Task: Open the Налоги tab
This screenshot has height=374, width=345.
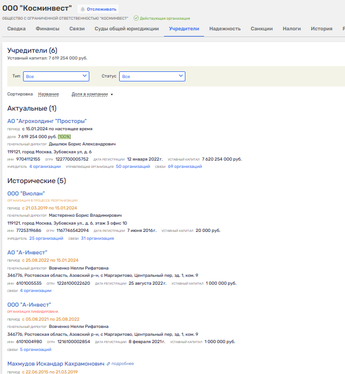Action: tap(292, 29)
